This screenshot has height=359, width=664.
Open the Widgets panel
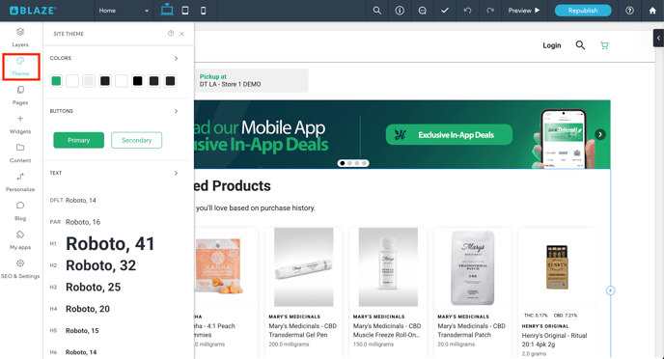(x=20, y=124)
